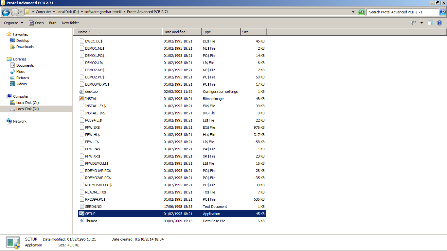Click the Search Protel Advanced PCB field
447x251 pixels.
pos(403,12)
